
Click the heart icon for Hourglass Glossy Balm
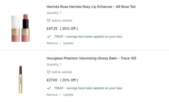49,72
